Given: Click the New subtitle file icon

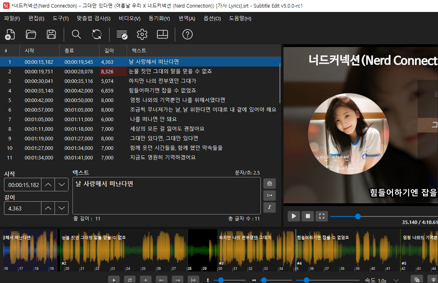Looking at the screenshot, I should (10, 34).
